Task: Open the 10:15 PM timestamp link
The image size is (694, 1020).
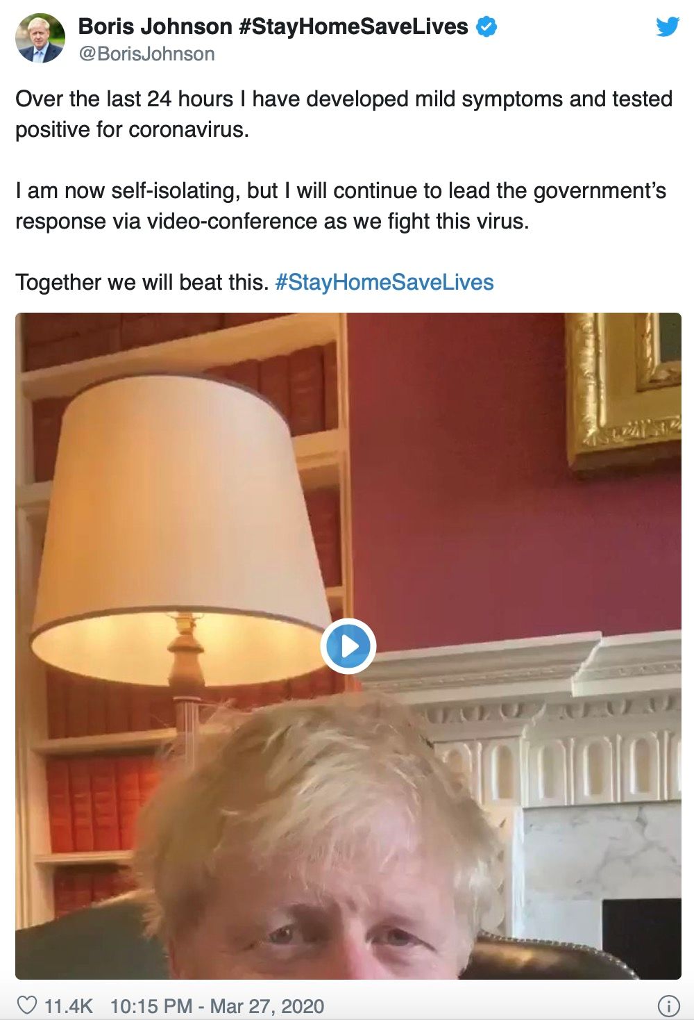Action: click(151, 1006)
